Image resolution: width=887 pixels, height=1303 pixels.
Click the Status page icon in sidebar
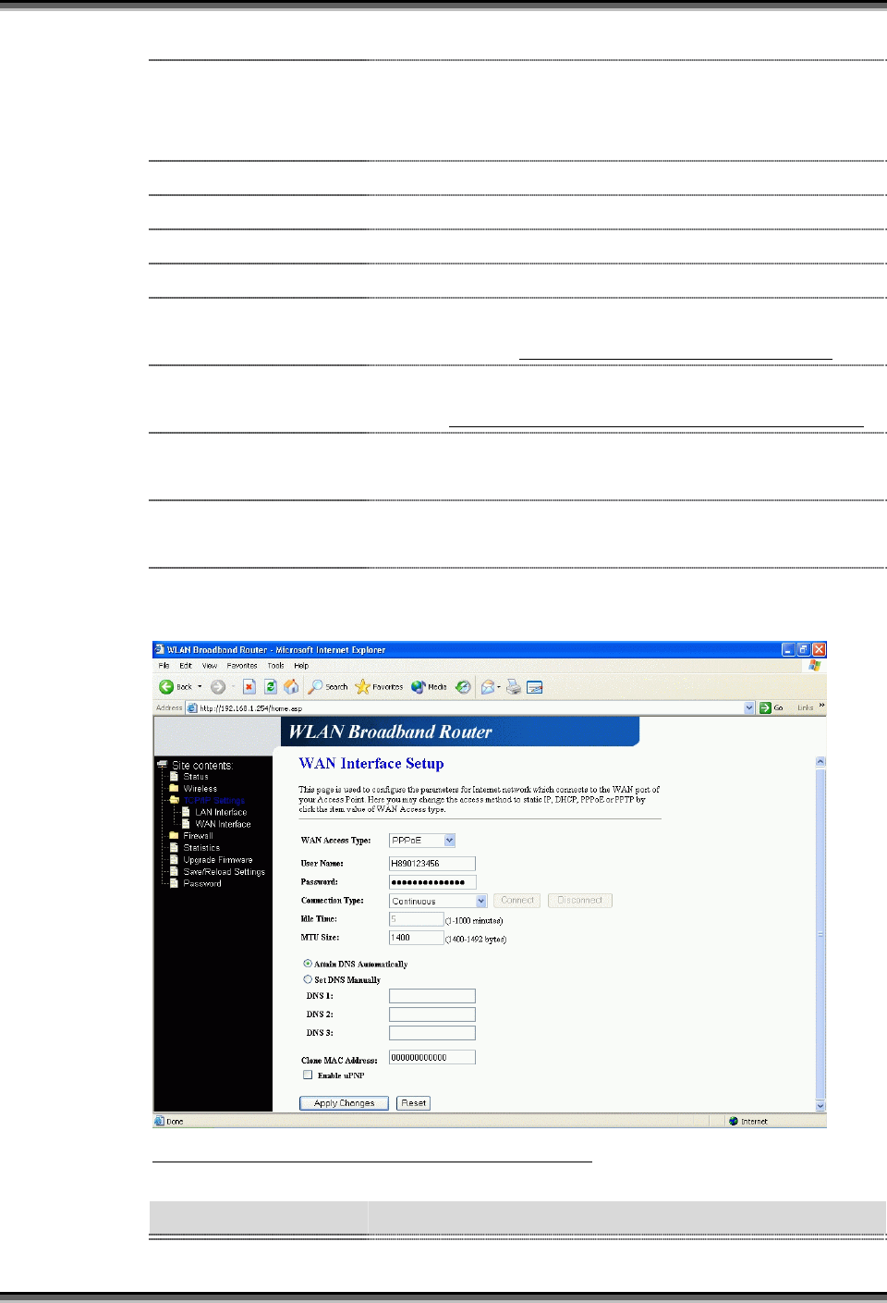tap(174, 777)
